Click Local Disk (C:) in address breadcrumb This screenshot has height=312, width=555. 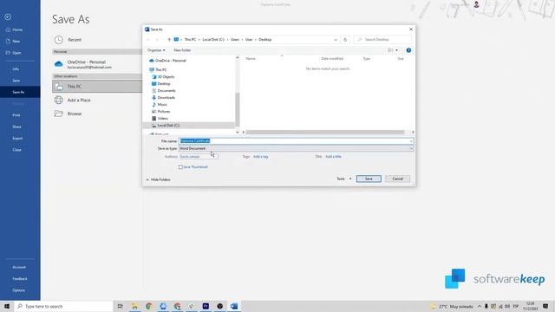pos(213,40)
